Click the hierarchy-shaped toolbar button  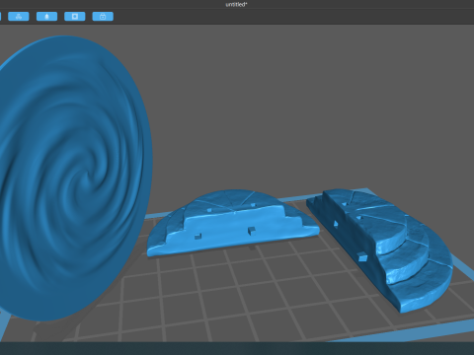(19, 17)
